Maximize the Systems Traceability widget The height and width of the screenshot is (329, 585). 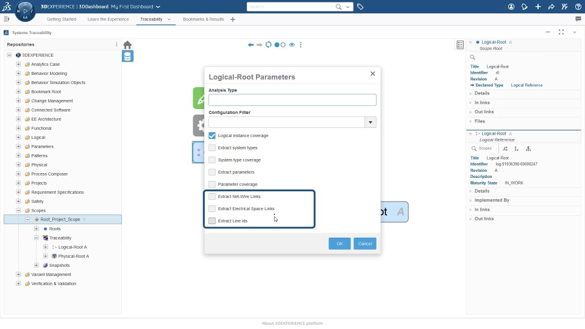click(x=561, y=32)
